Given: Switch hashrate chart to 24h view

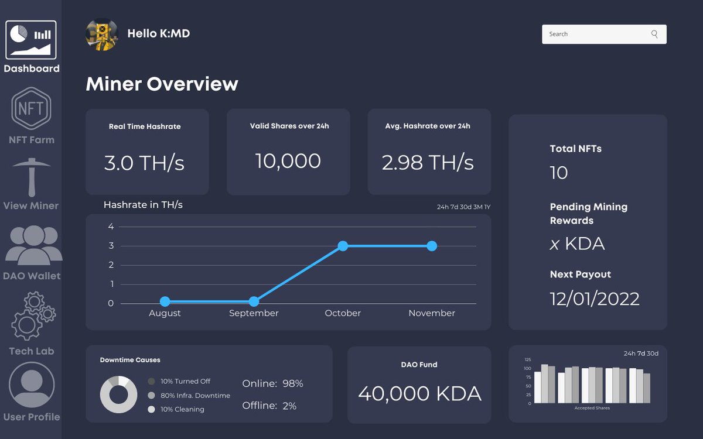Looking at the screenshot, I should pos(443,206).
